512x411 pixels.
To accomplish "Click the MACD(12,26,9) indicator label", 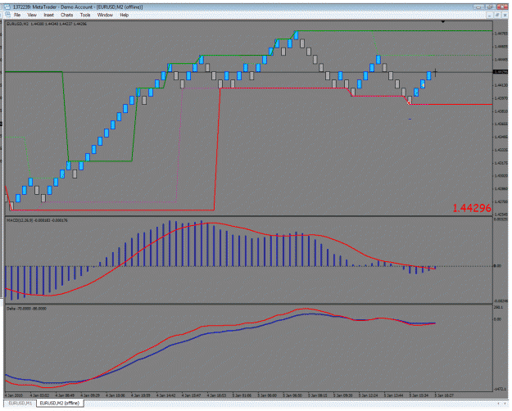I will point(37,221).
